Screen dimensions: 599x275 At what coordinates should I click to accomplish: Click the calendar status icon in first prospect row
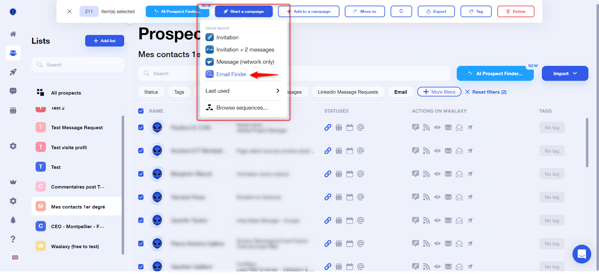[350, 127]
